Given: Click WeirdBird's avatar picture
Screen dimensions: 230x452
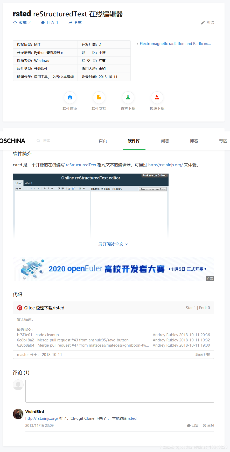Looking at the screenshot, I should [18, 414].
